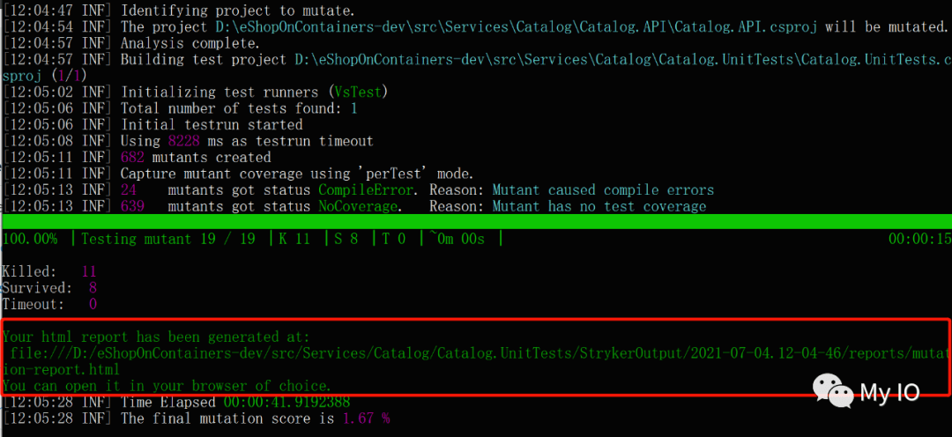Click the VsTest runner name
Viewport: 952px width, 437px height.
click(358, 93)
